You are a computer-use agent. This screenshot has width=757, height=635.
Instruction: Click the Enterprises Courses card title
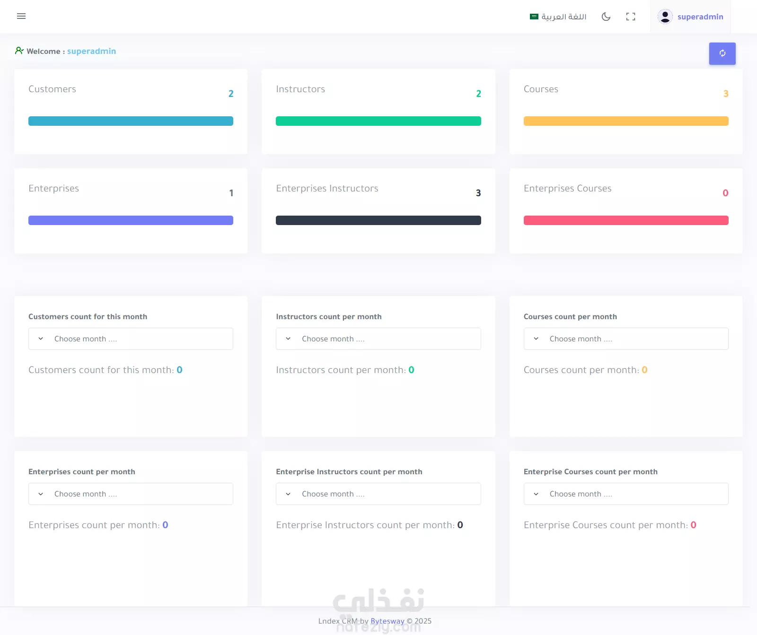(x=567, y=188)
